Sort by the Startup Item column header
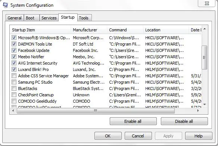The height and width of the screenshot is (146, 218). pos(40,30)
